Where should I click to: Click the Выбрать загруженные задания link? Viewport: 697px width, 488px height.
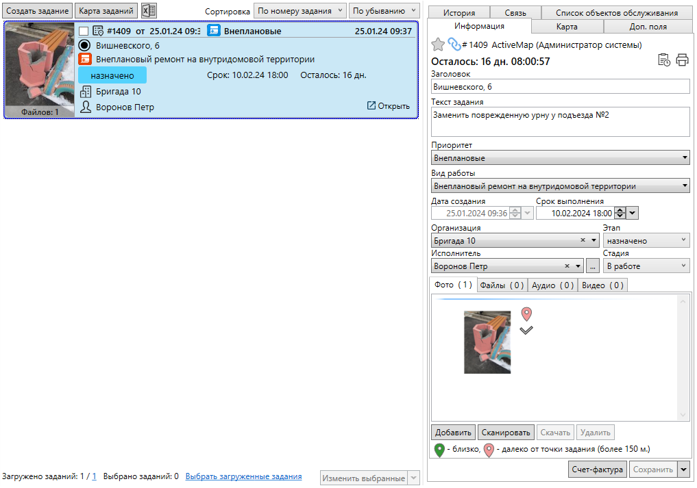tap(243, 476)
